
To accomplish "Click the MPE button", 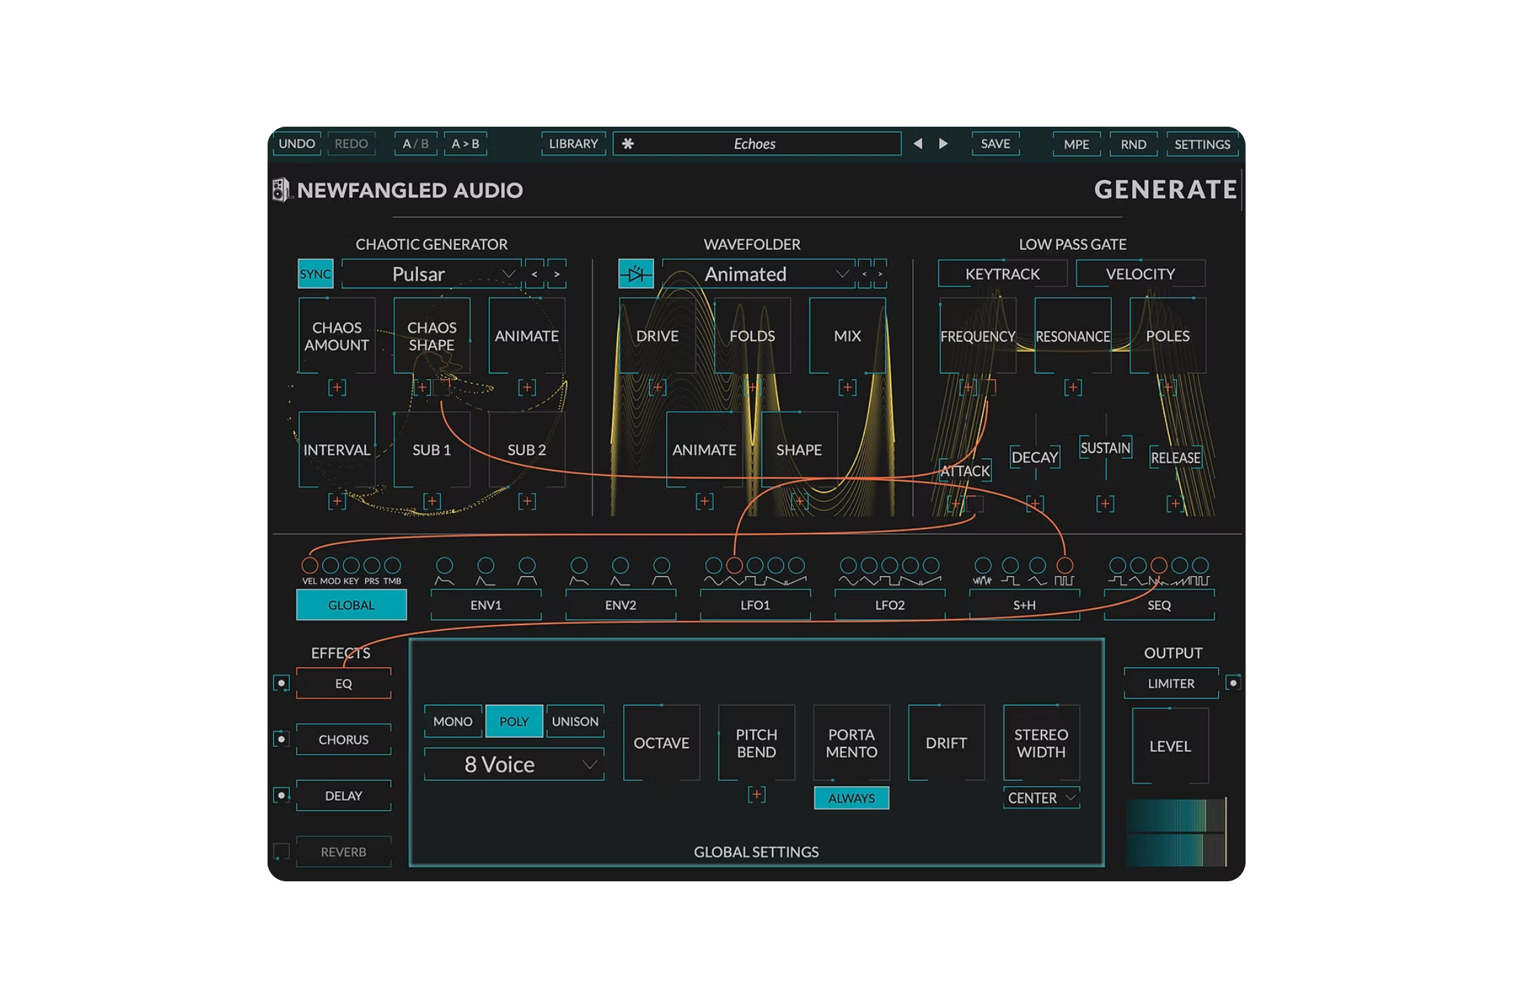I will 1077,144.
